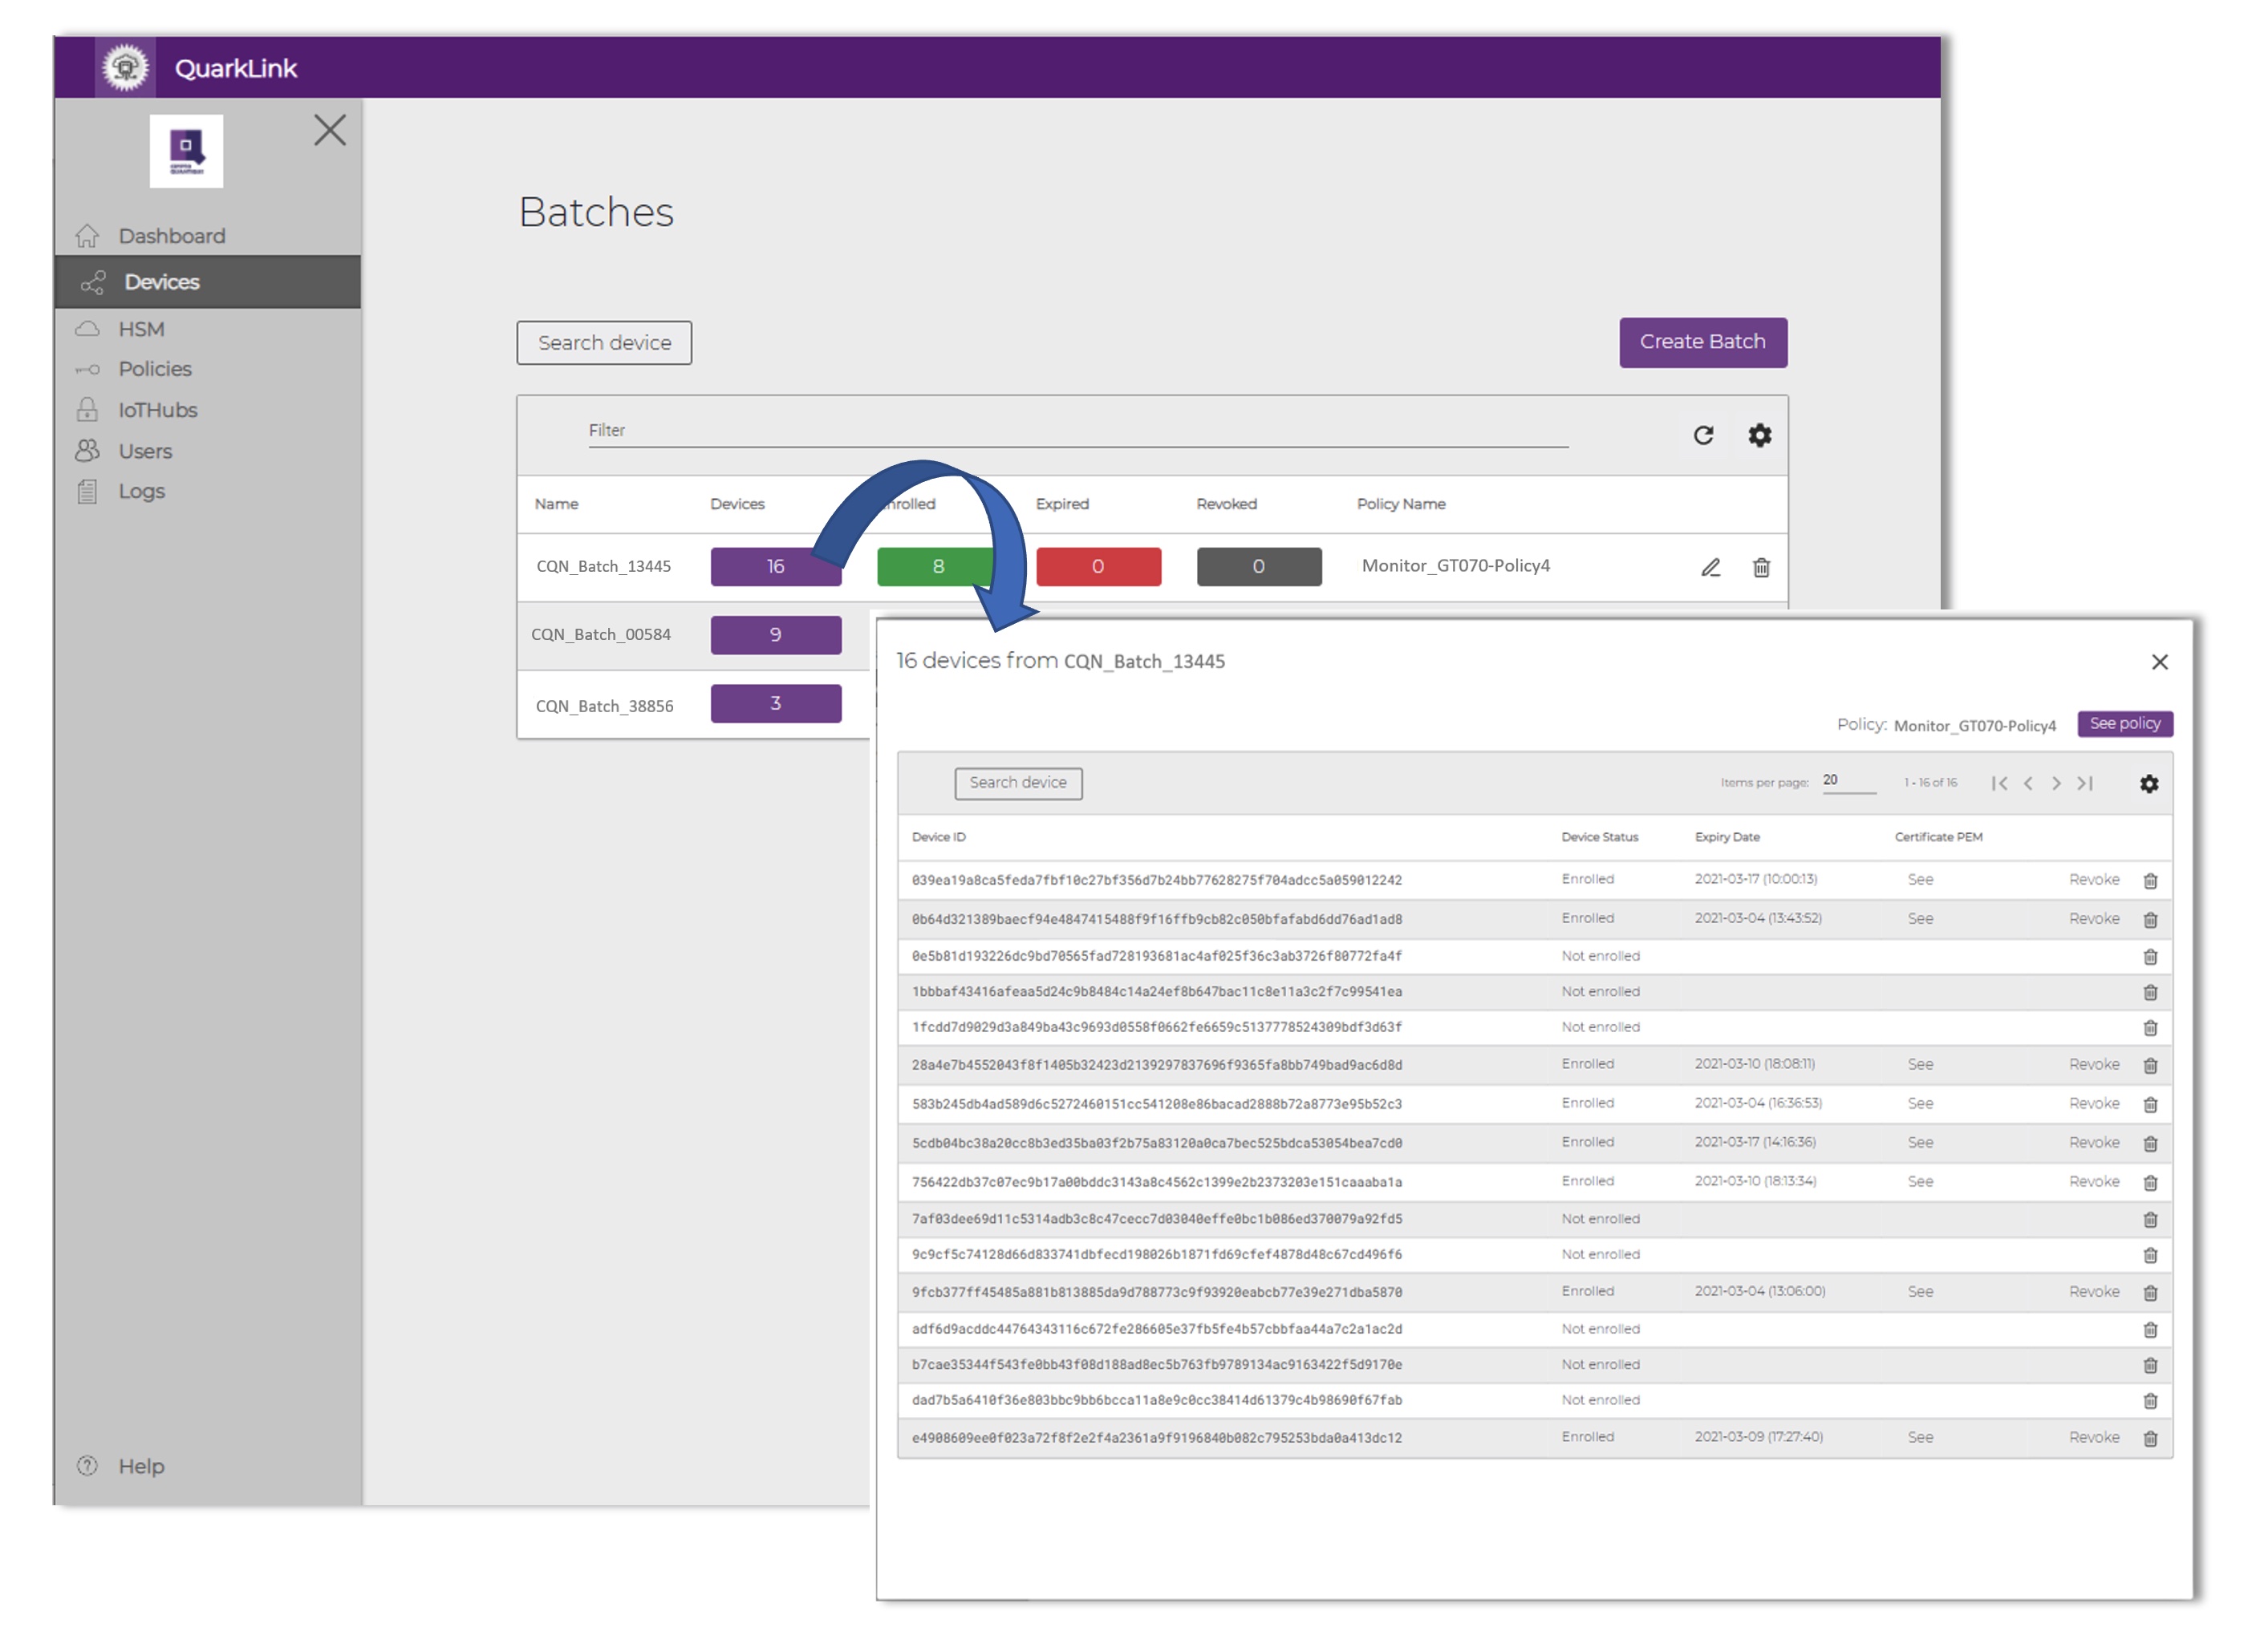The width and height of the screenshot is (2248, 1652).
Task: Click the Help question mark icon
Action: 87,1466
